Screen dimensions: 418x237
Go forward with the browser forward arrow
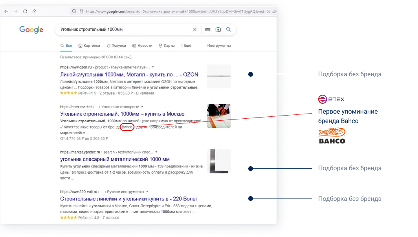[x=16, y=11]
